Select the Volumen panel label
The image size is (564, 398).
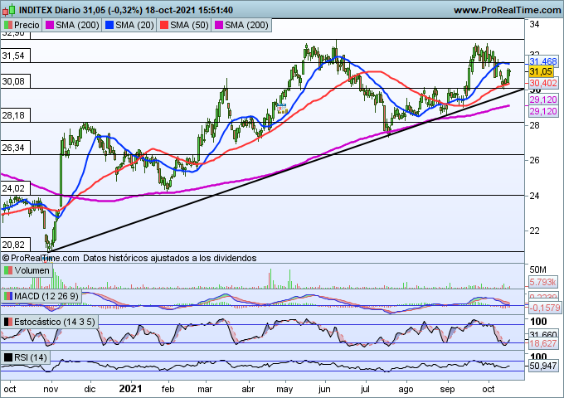32,270
